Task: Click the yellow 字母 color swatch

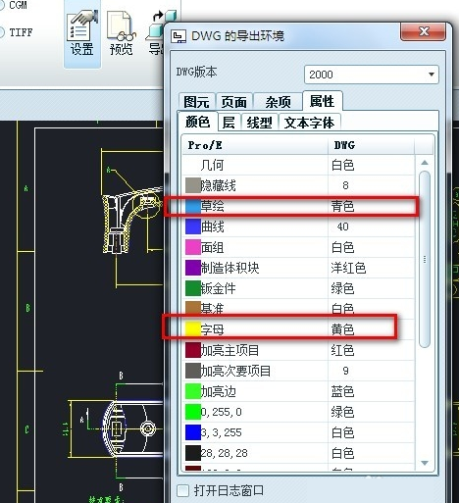Action: 193,329
